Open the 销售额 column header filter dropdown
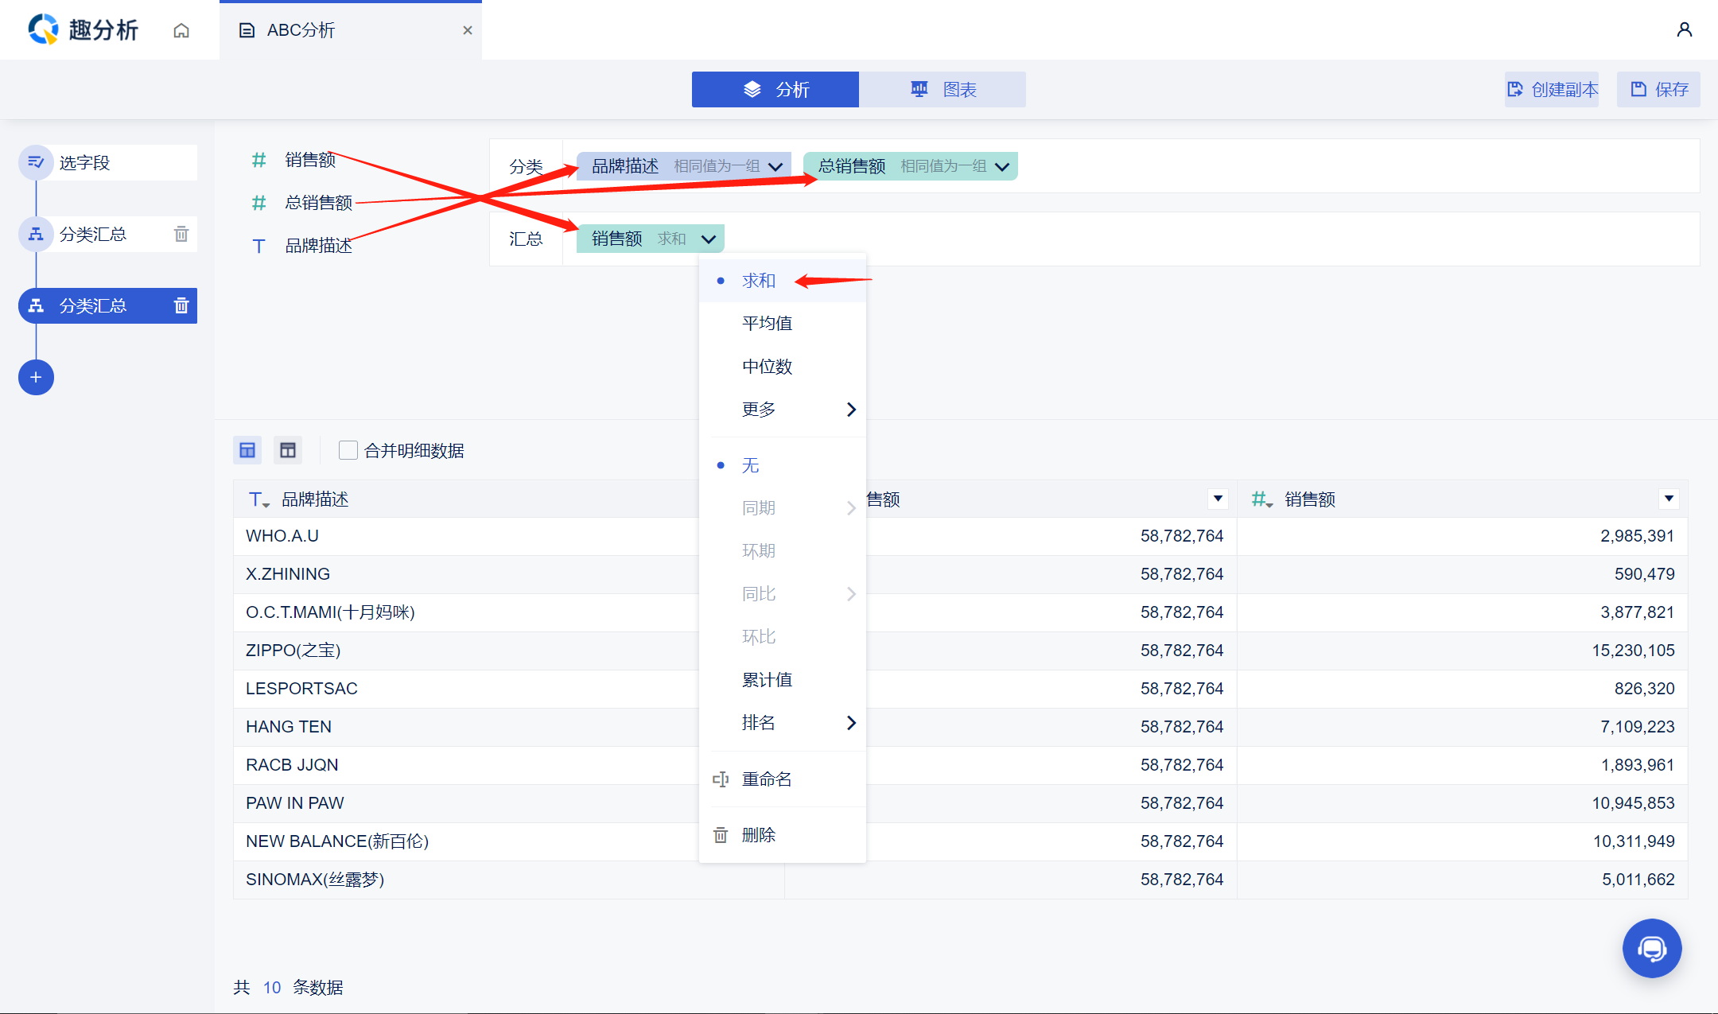This screenshot has height=1014, width=1718. tap(1669, 499)
